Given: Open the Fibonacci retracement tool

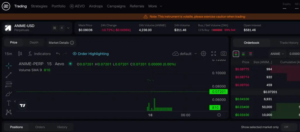Looking at the screenshot, I should (x=8, y=85).
